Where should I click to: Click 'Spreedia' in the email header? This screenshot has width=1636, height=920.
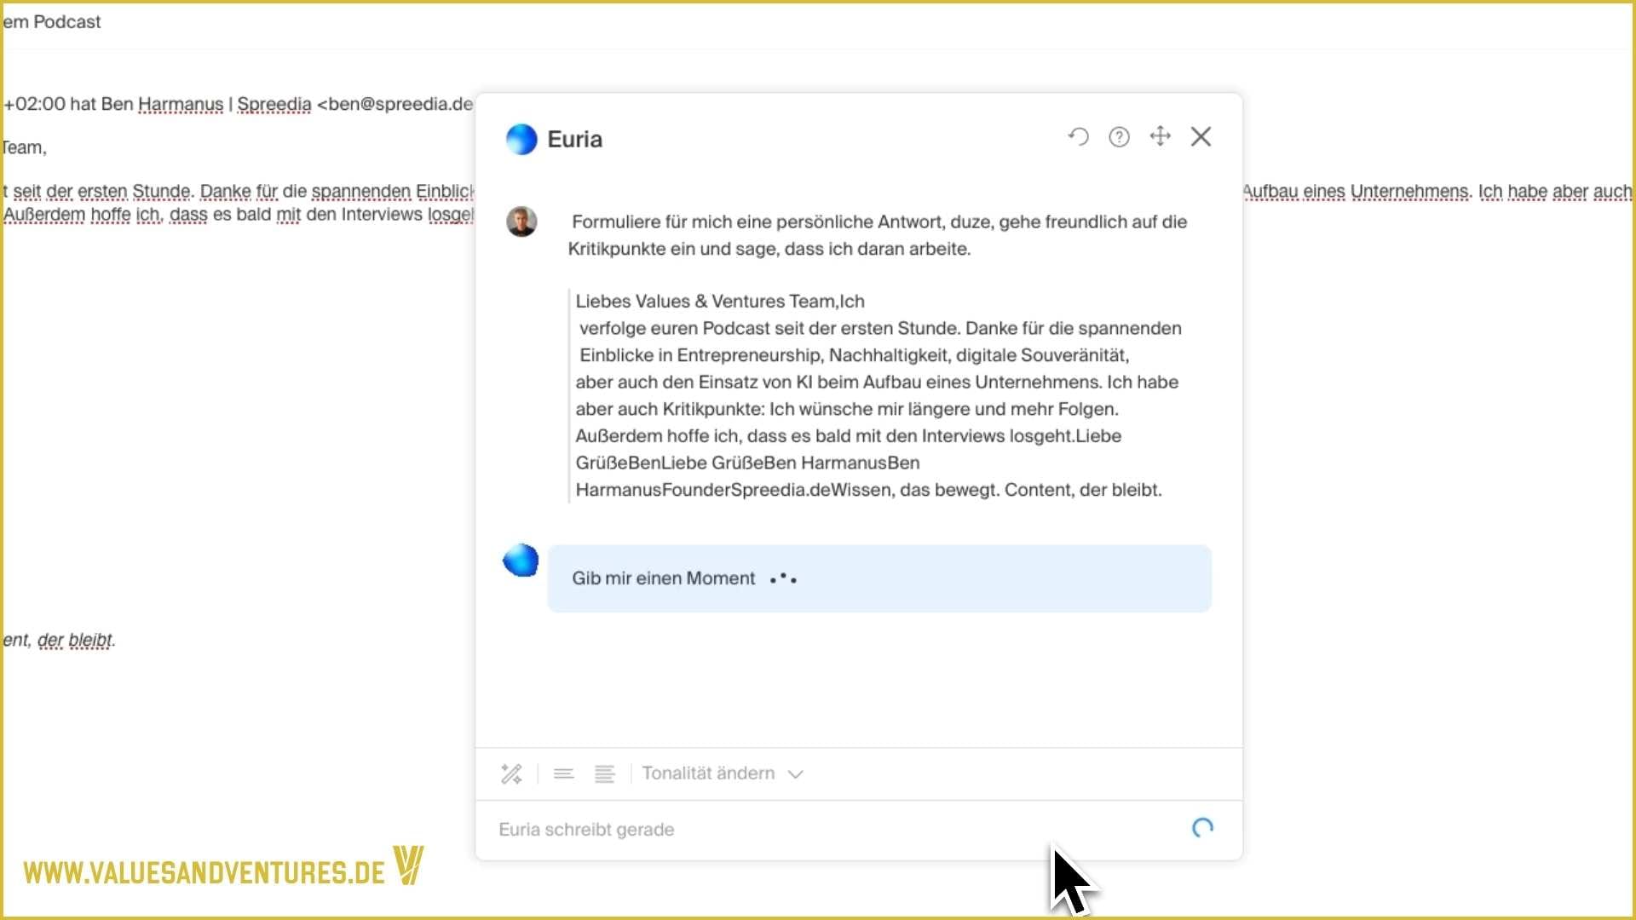274,104
